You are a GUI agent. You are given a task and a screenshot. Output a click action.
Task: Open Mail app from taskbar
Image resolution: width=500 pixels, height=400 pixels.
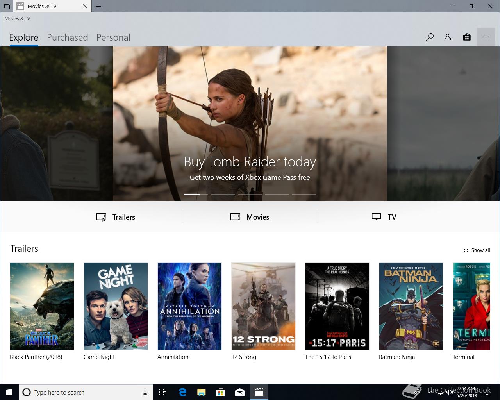239,392
